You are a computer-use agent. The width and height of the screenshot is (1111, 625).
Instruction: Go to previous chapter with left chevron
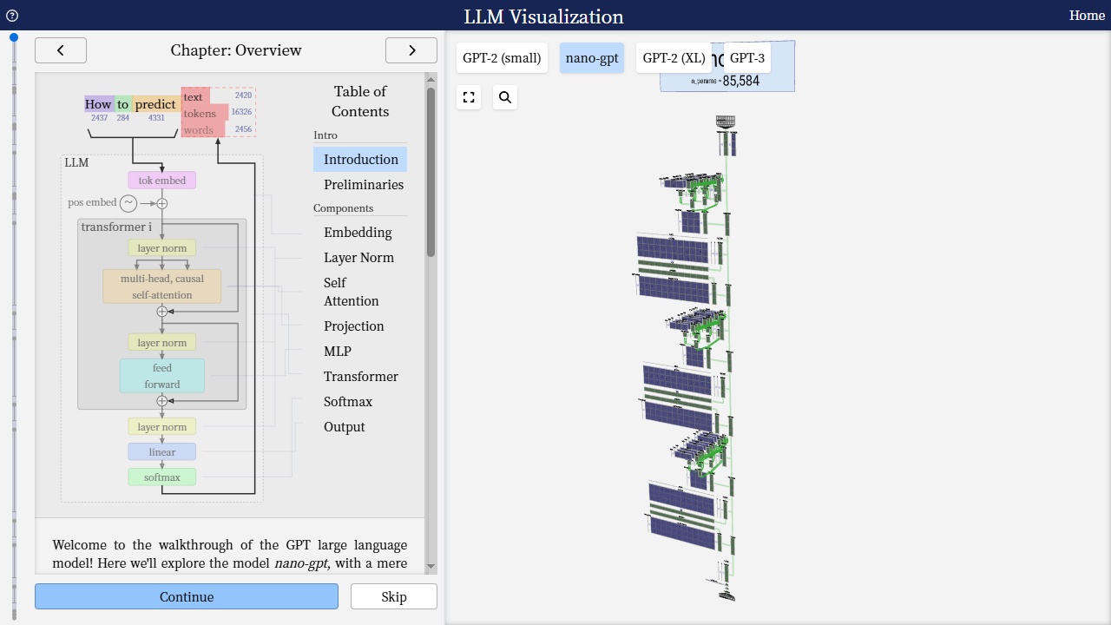point(61,50)
